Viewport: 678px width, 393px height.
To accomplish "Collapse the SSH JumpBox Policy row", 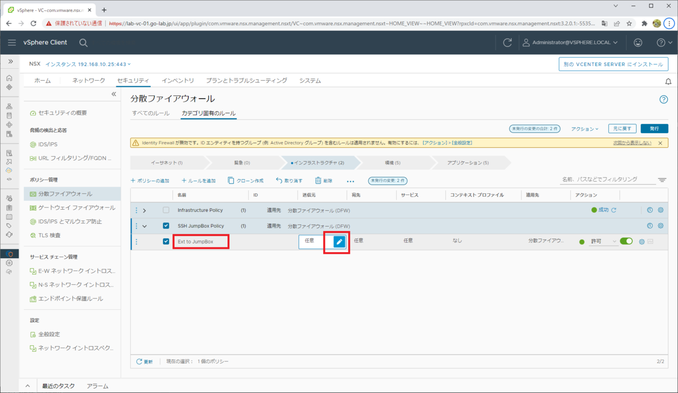I will pos(145,226).
